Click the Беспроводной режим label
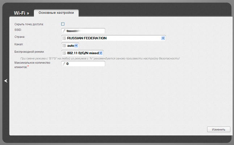 (x=29, y=52)
